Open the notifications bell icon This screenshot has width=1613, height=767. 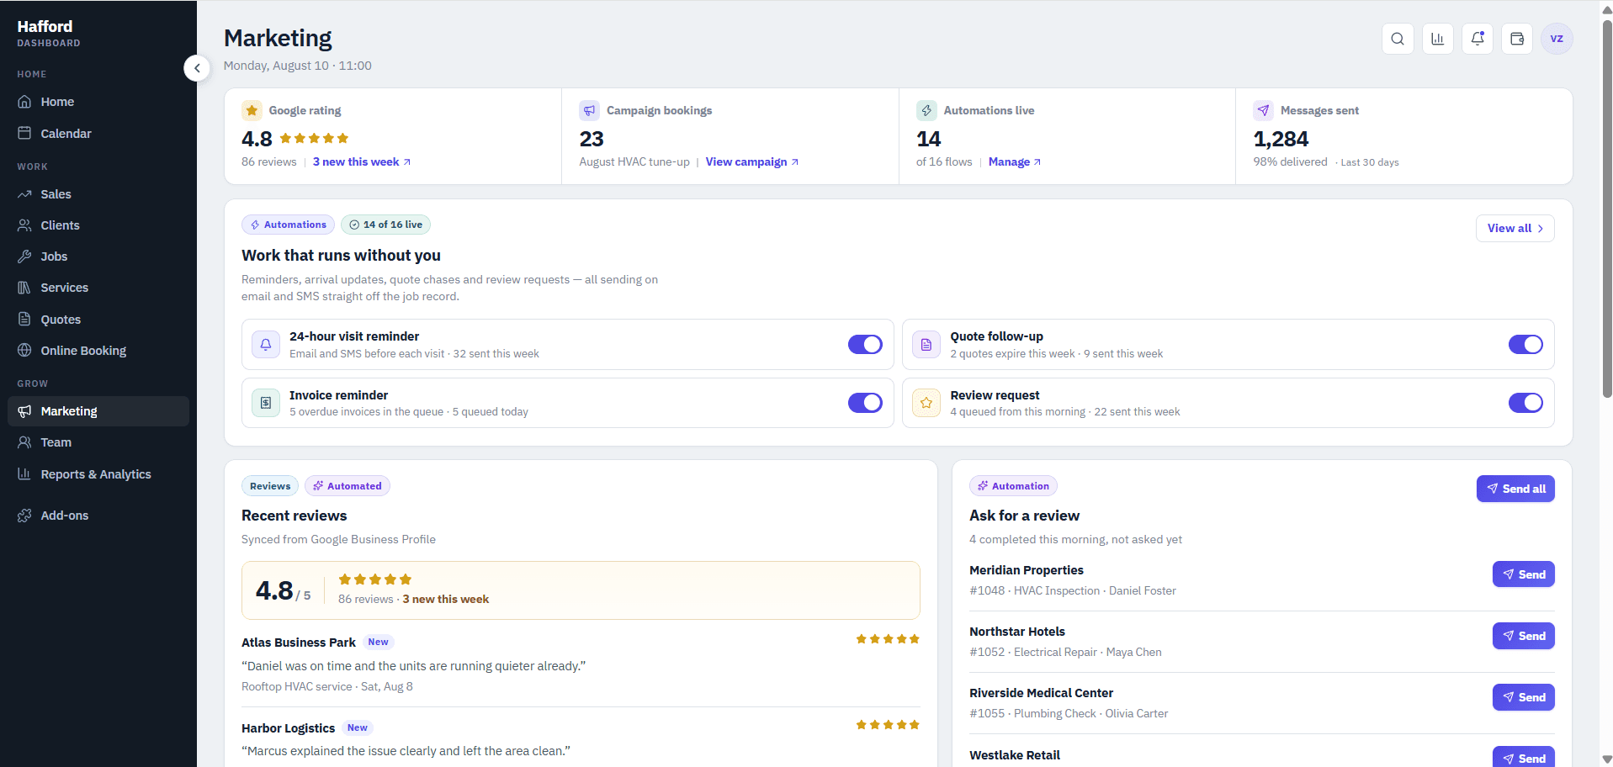[x=1478, y=39]
